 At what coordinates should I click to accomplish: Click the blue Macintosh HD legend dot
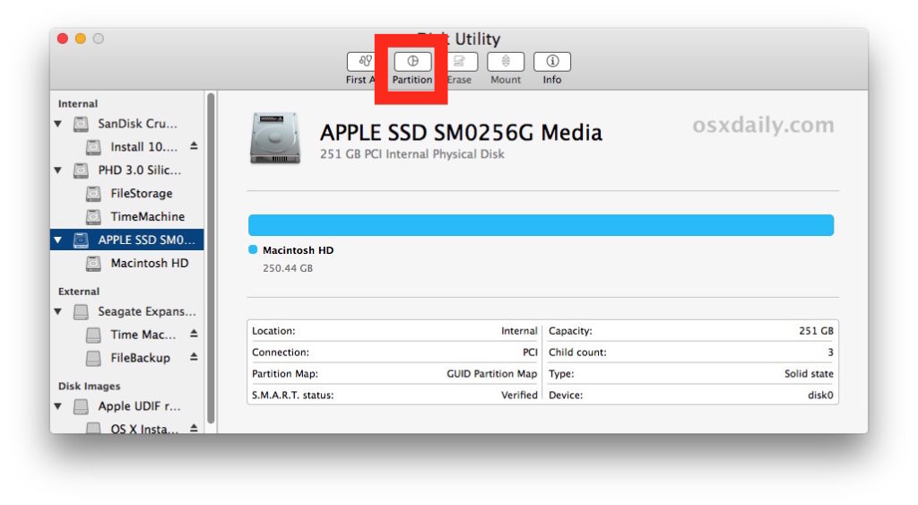253,249
